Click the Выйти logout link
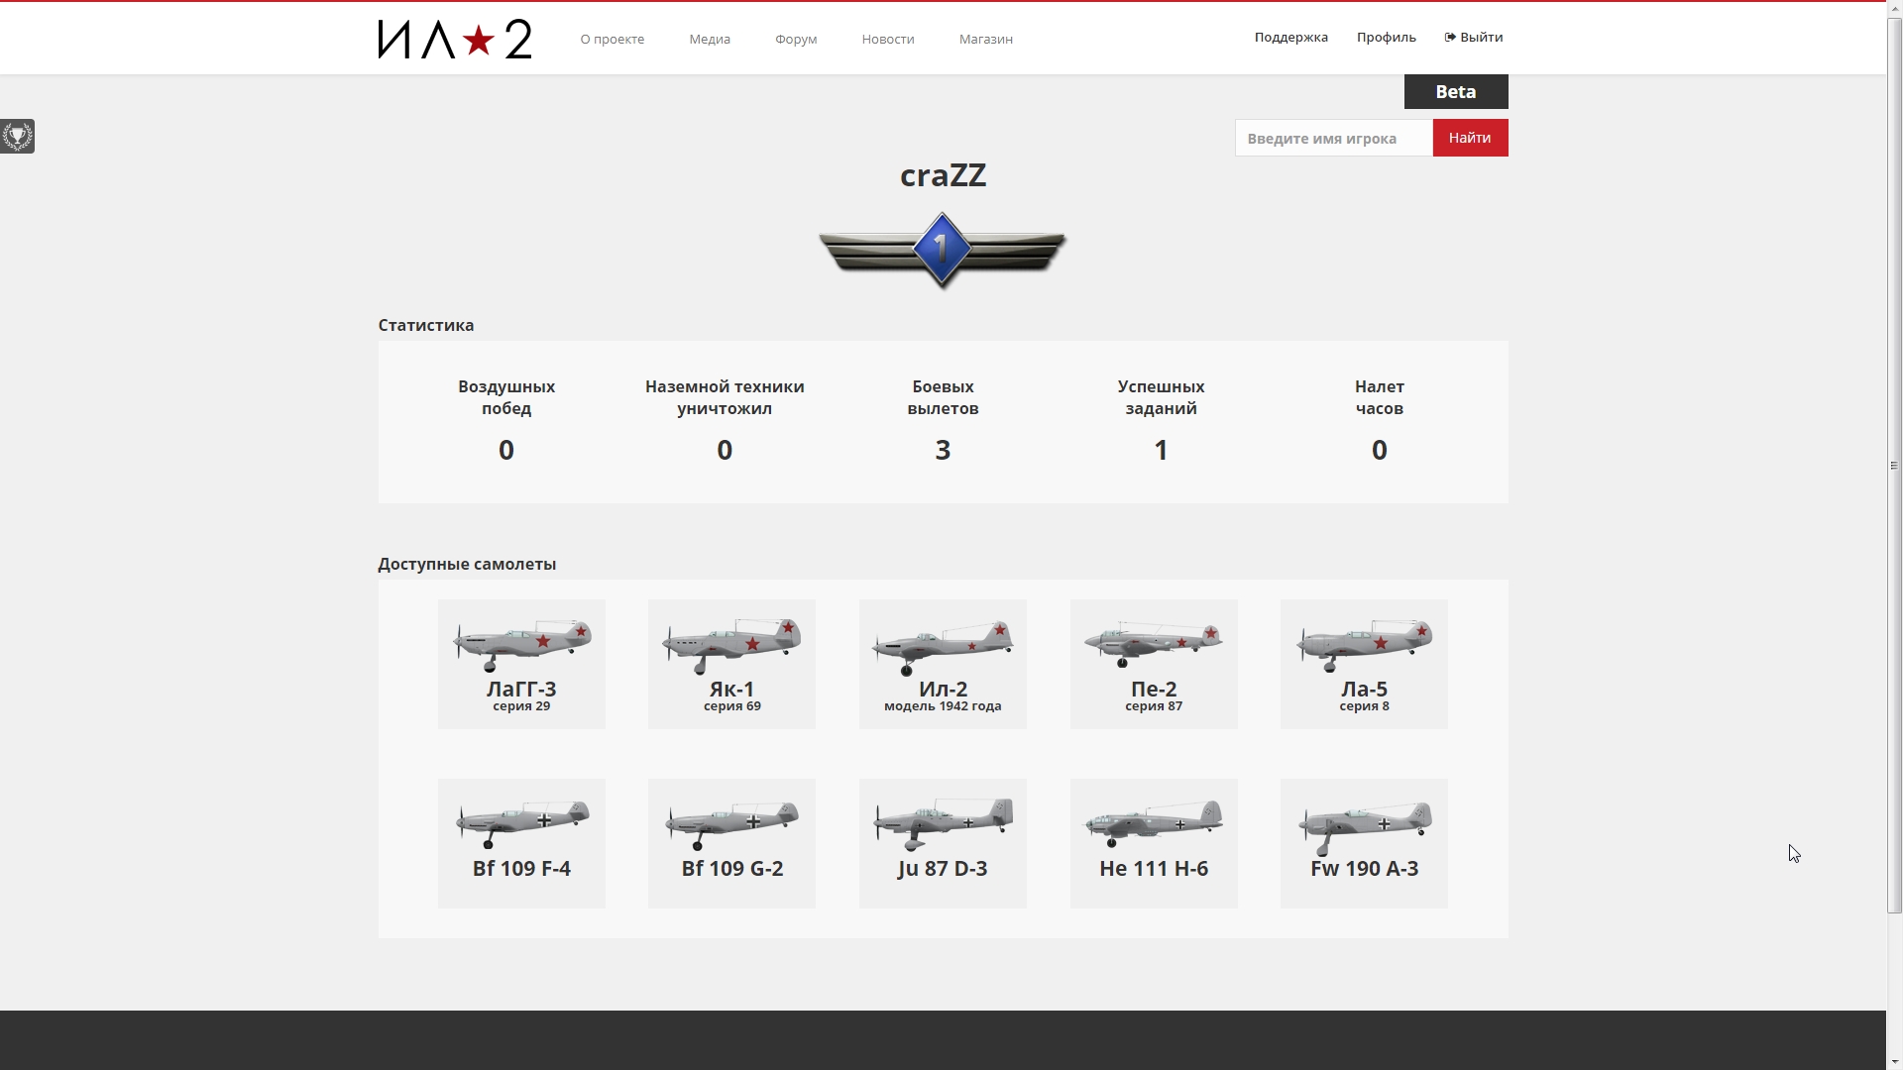Viewport: 1903px width, 1070px height. coord(1474,38)
